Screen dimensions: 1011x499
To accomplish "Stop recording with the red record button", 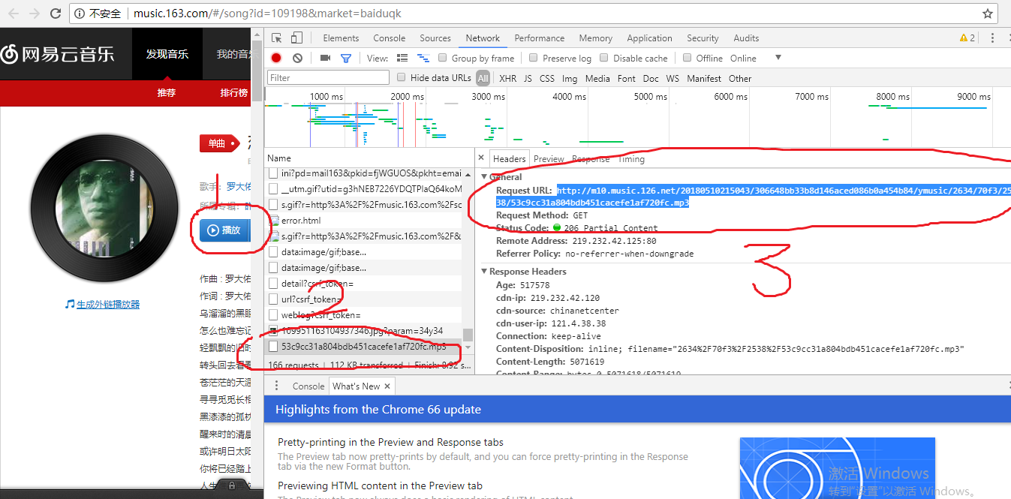I will point(276,58).
